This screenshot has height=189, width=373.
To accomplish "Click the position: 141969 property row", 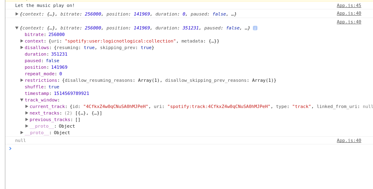I will tap(46, 67).
